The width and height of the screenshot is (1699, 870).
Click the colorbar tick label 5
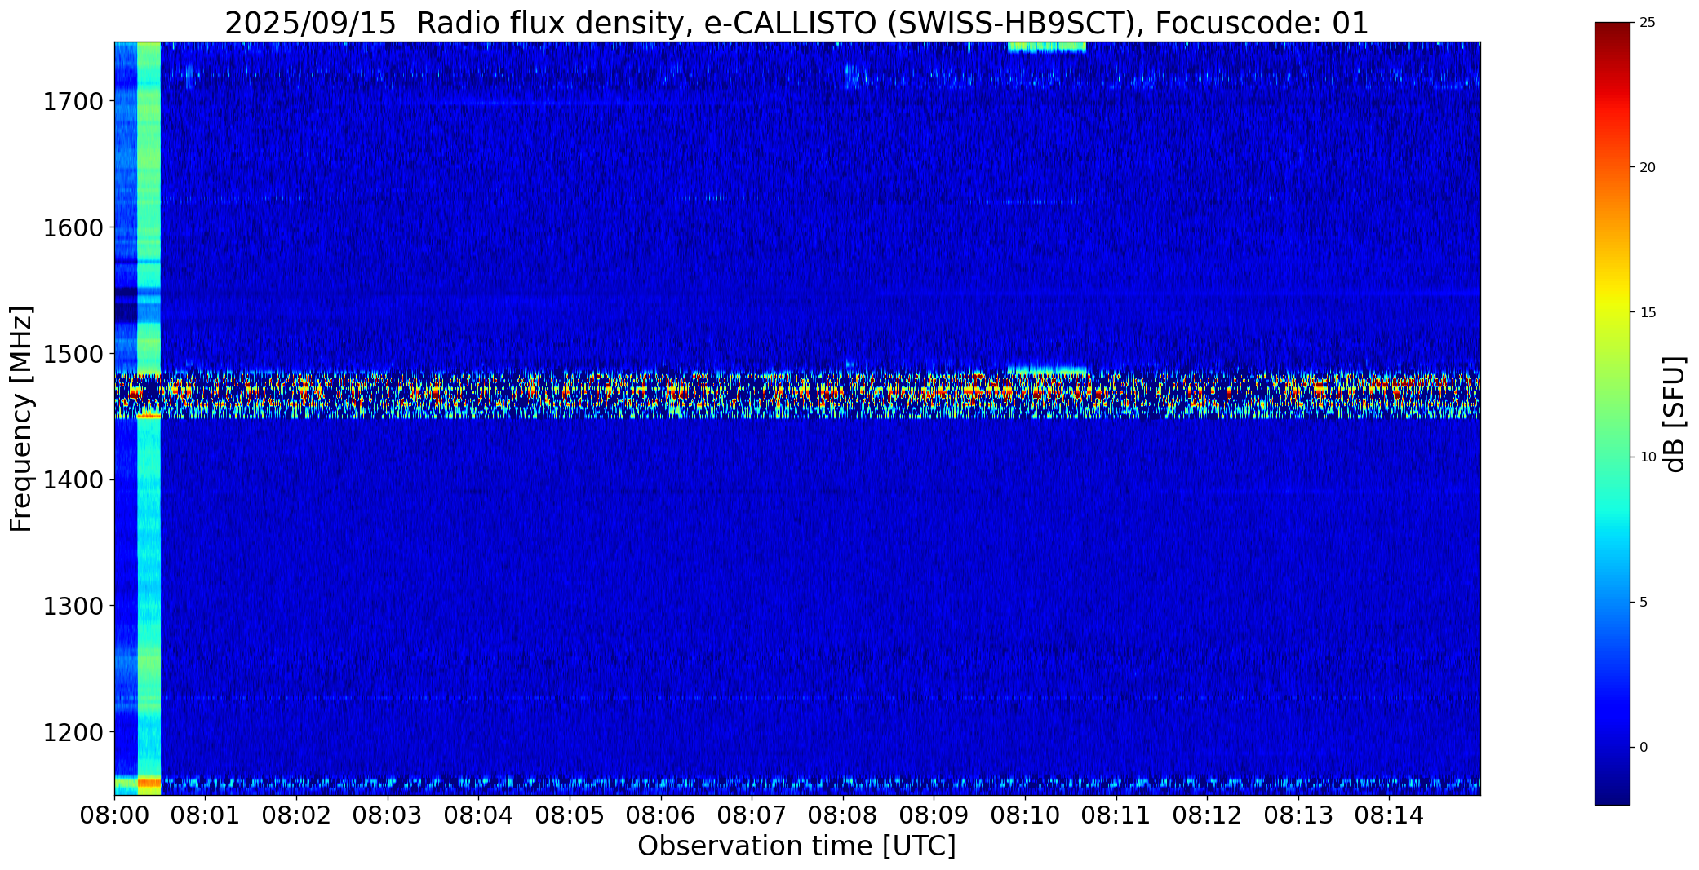click(1644, 603)
